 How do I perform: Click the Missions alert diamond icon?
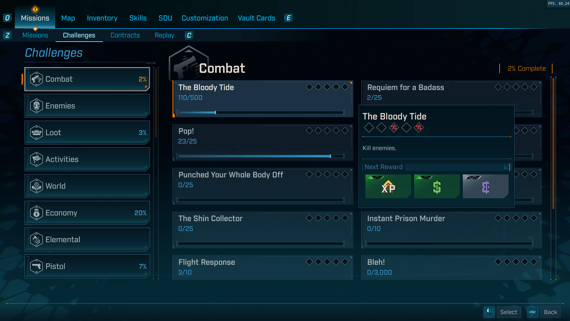pyautogui.click(x=35, y=9)
